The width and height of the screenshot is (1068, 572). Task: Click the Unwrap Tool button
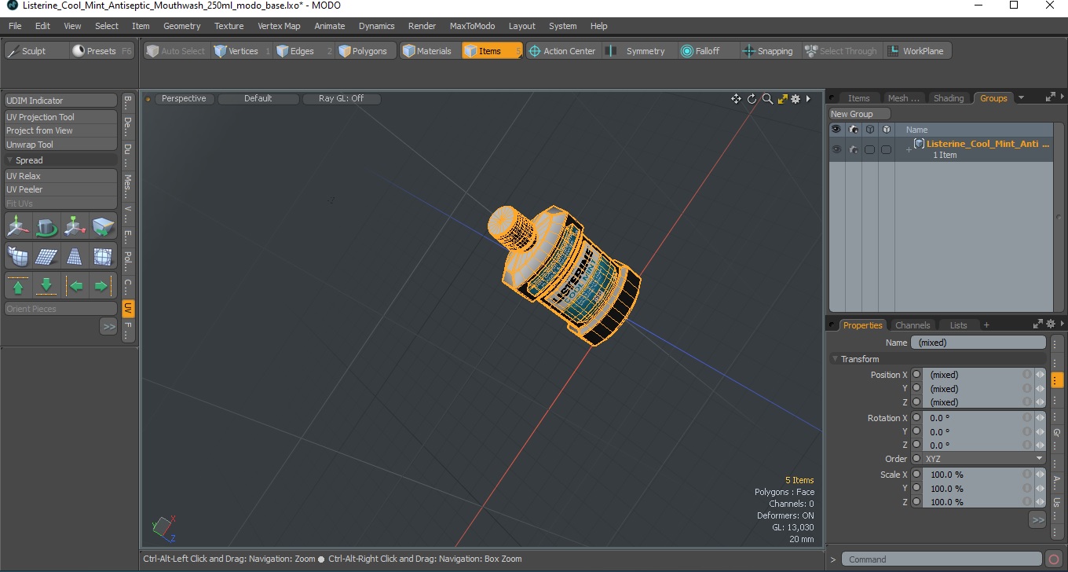point(61,145)
